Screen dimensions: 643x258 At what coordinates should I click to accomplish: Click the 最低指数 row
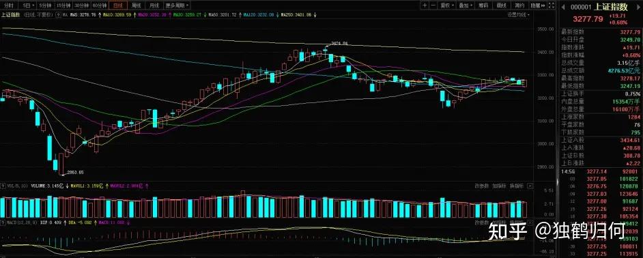tap(601, 86)
